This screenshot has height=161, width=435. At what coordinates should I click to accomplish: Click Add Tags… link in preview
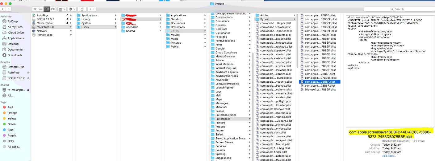[389, 156]
